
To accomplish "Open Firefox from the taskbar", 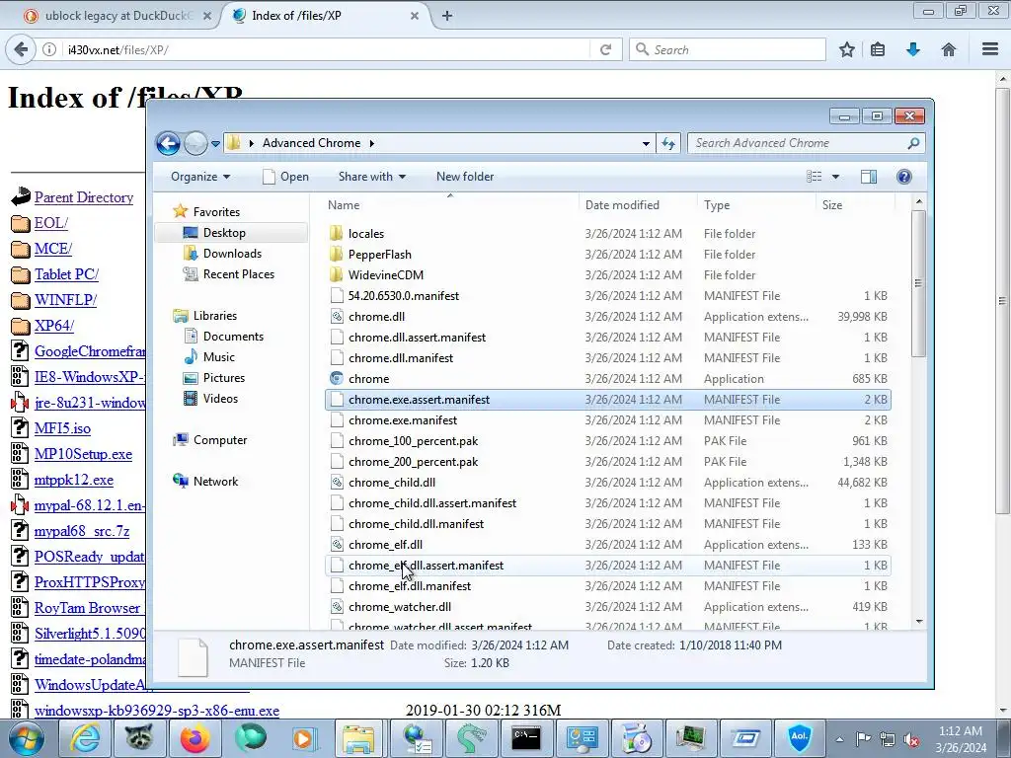I will 194,738.
